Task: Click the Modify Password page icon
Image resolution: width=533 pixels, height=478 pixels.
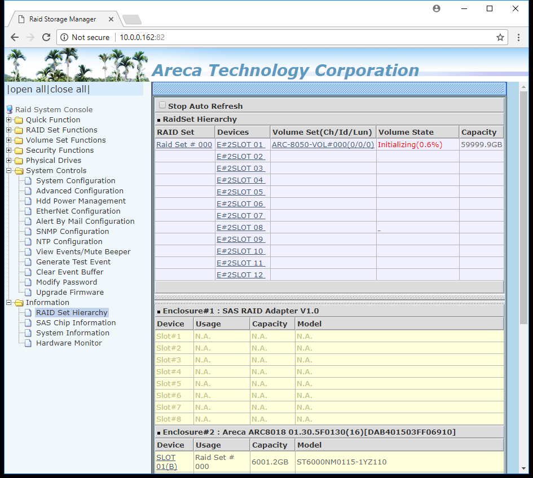Action: [x=29, y=282]
